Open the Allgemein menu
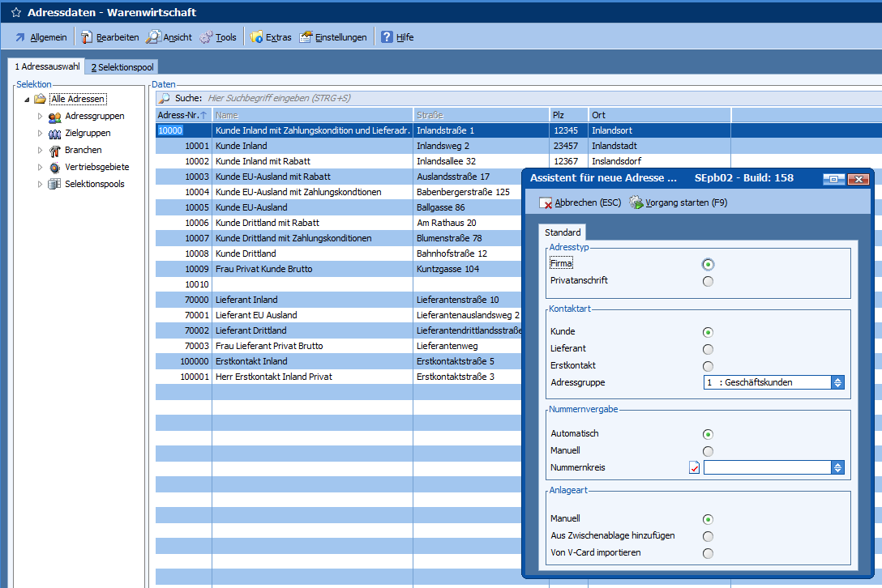The image size is (882, 588). pyautogui.click(x=41, y=37)
